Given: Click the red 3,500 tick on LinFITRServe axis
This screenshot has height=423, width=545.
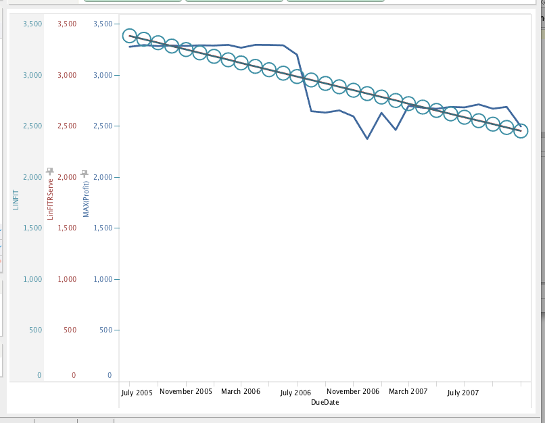Looking at the screenshot, I should click(67, 24).
